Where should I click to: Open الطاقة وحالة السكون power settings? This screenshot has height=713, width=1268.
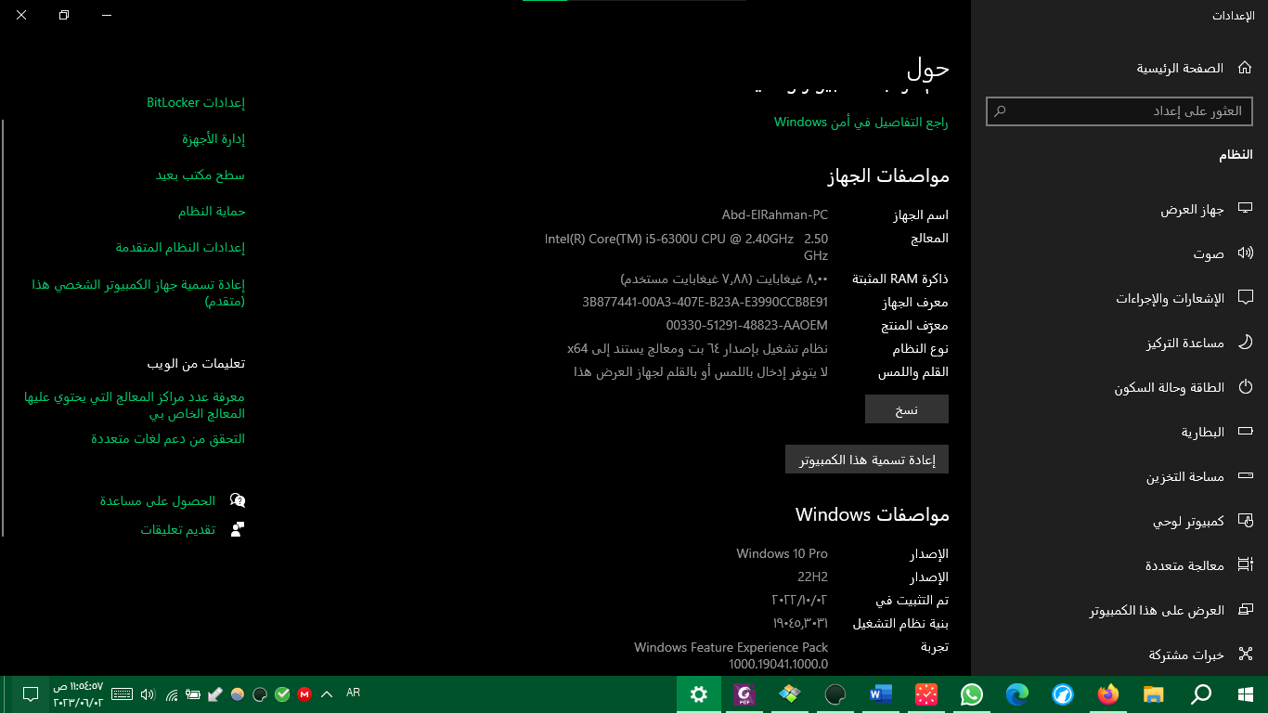pyautogui.click(x=1184, y=387)
